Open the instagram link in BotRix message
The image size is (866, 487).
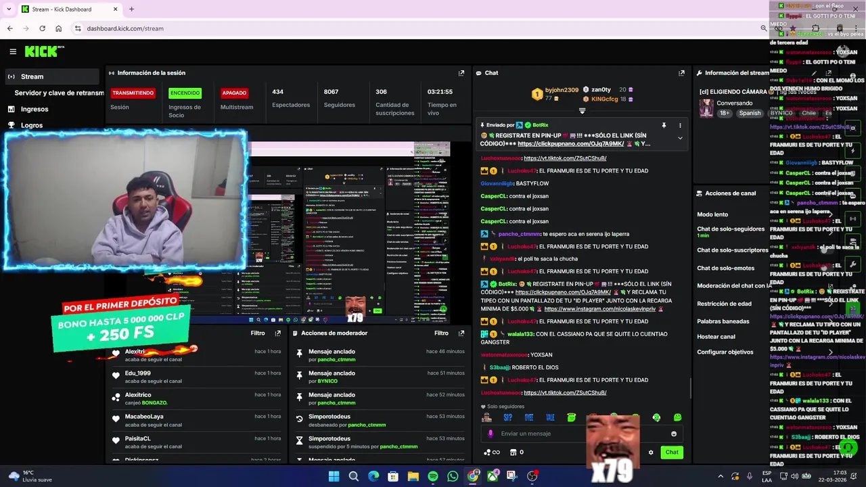click(599, 309)
